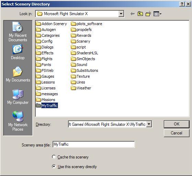Select the Dialogs folder
The width and height of the screenshot is (192, 176).
(45, 47)
